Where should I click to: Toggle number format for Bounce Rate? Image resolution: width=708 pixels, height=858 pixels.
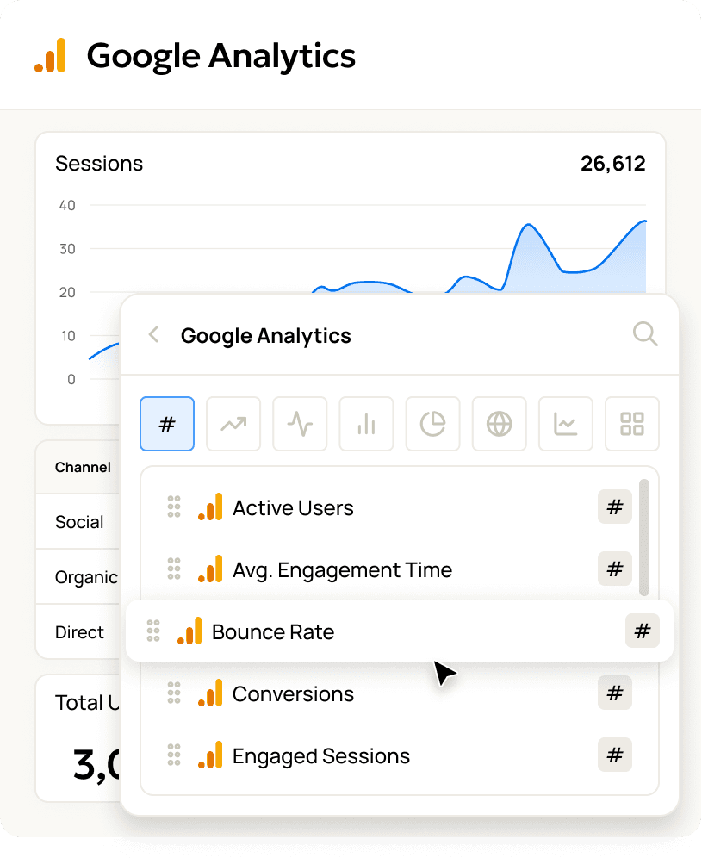tap(643, 631)
